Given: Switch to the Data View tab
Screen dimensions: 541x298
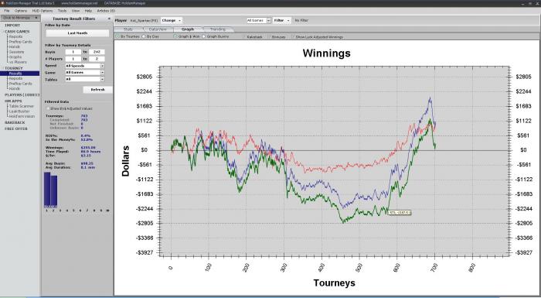Looking at the screenshot, I should click(158, 29).
